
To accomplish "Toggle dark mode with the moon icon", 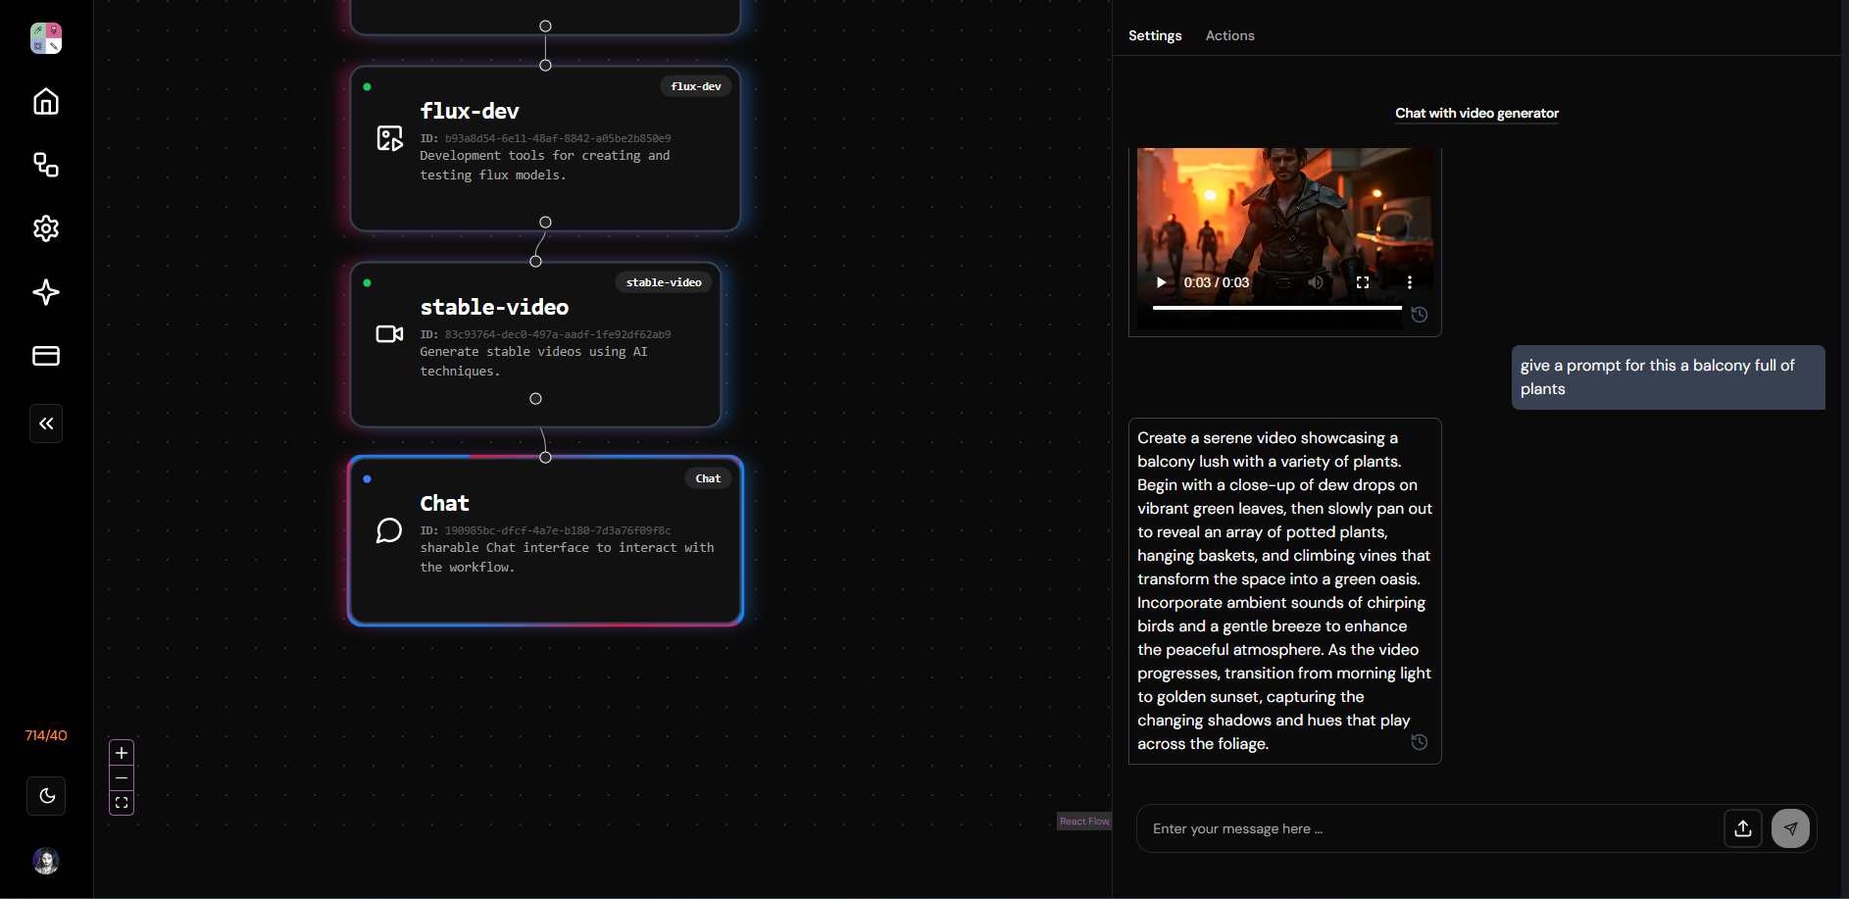I will point(46,796).
